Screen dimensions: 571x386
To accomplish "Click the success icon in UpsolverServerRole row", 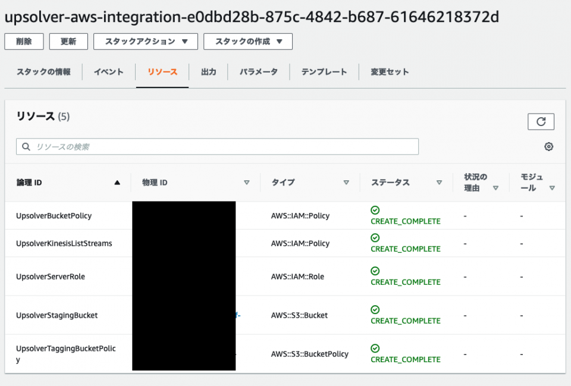I will 375,271.
